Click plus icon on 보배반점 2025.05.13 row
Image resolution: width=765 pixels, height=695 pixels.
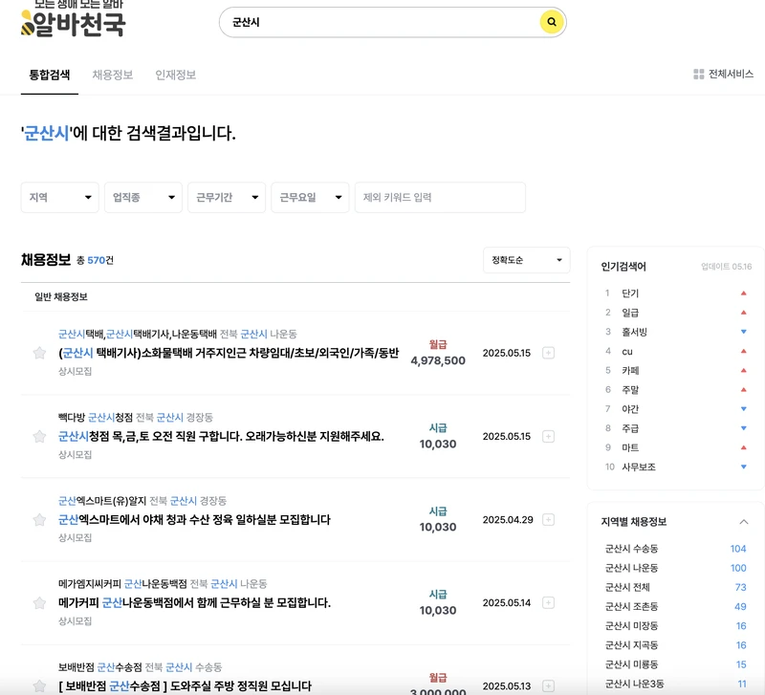click(x=548, y=685)
